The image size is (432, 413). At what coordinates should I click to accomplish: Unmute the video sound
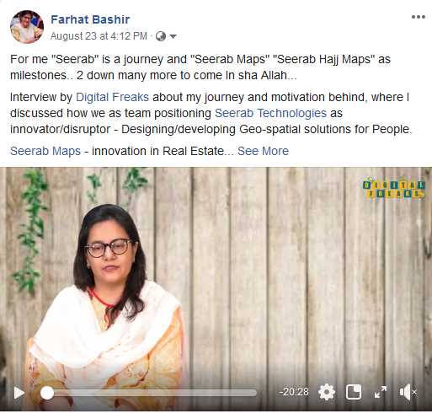(x=408, y=392)
